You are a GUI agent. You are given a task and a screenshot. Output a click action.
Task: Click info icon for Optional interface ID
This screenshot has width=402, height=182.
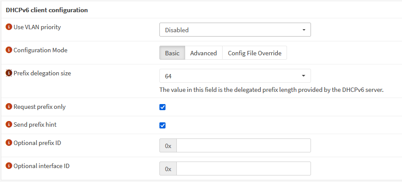click(9, 166)
